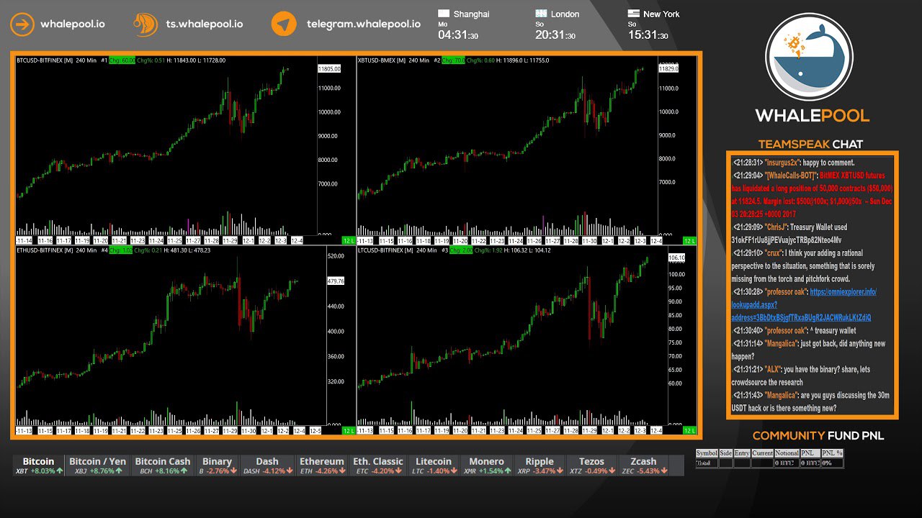Click the Shanghai flag icon
922x518 pixels.
[444, 14]
